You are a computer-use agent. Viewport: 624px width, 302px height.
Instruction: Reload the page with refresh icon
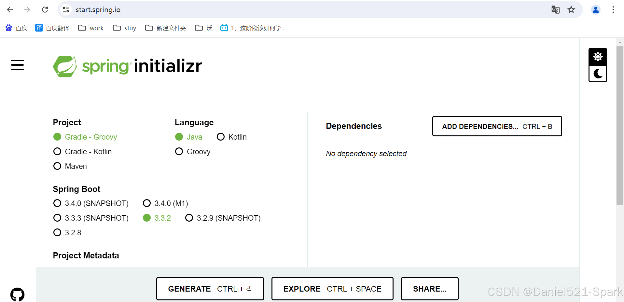coord(45,9)
